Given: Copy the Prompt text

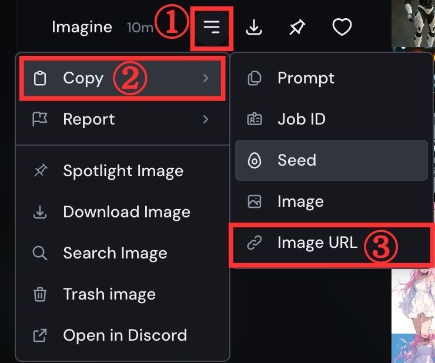Looking at the screenshot, I should point(305,78).
